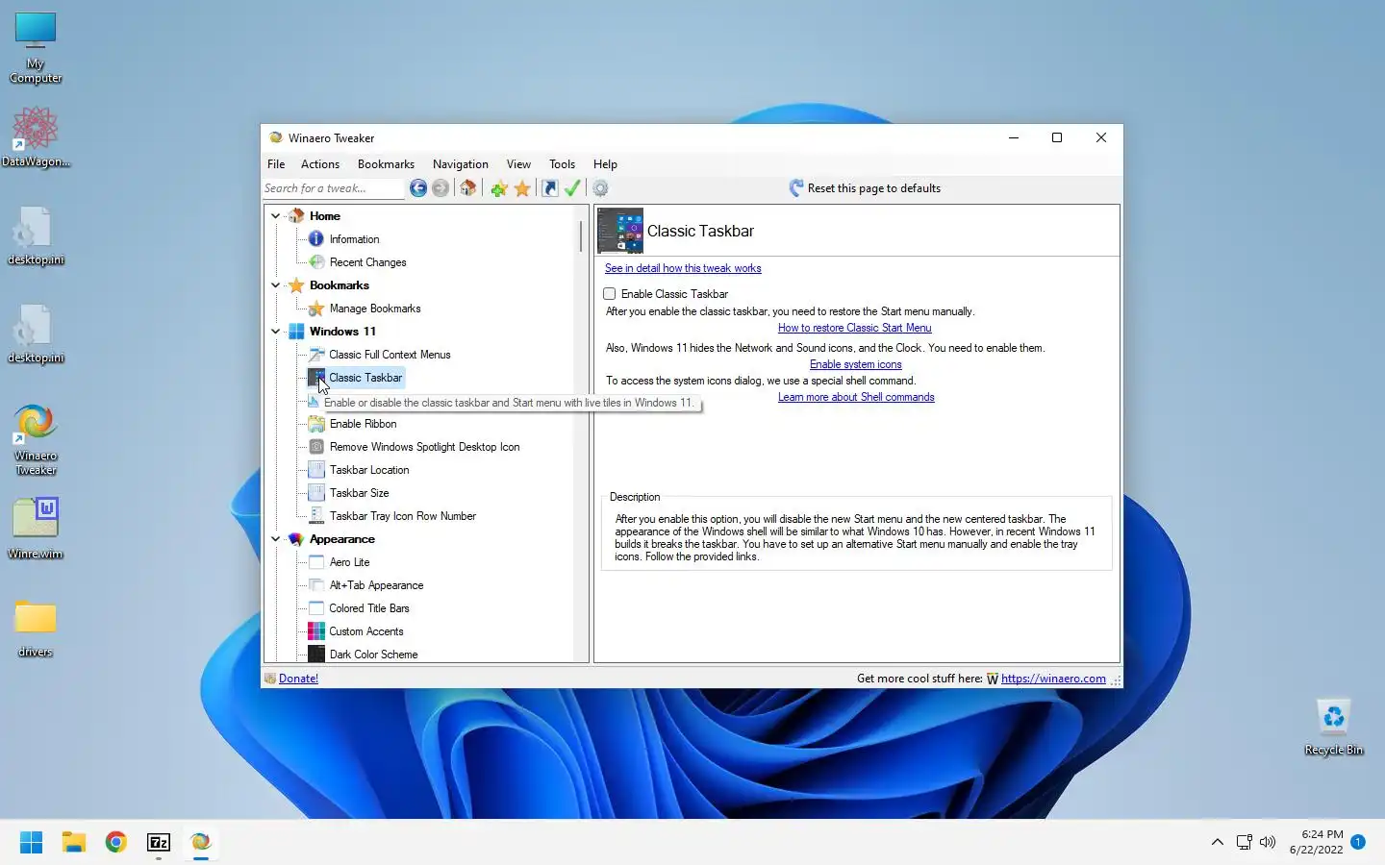1385x865 pixels.
Task: Click the Taskbar Tray Icon Row Number icon
Action: tap(316, 516)
